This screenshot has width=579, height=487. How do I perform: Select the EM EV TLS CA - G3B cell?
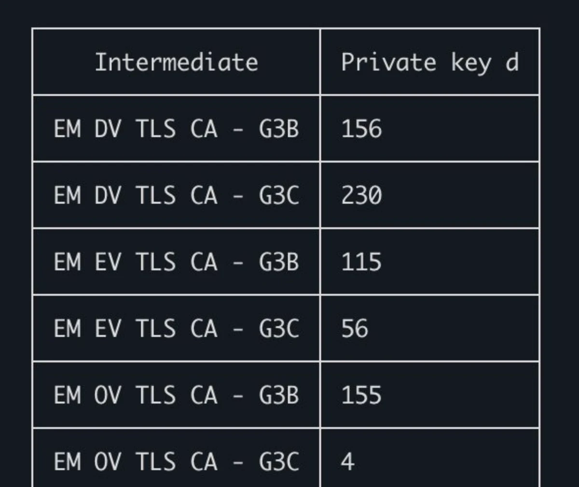(176, 262)
